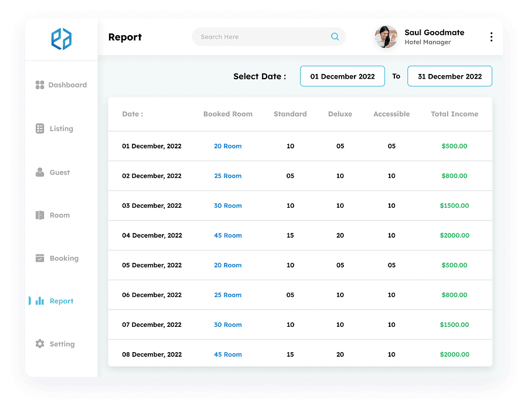Open the Guest section
The image size is (528, 409).
(x=39, y=172)
